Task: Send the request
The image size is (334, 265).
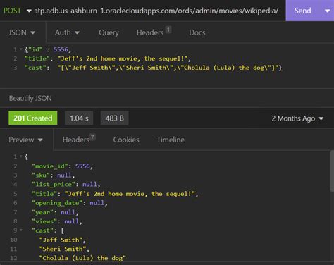Action: tap(302, 11)
